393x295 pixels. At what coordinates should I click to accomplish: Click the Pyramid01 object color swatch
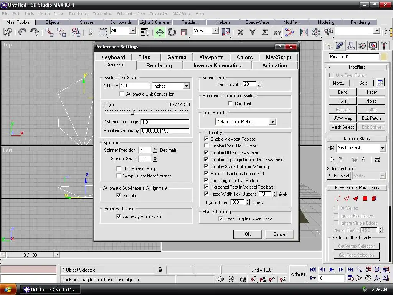click(384, 57)
